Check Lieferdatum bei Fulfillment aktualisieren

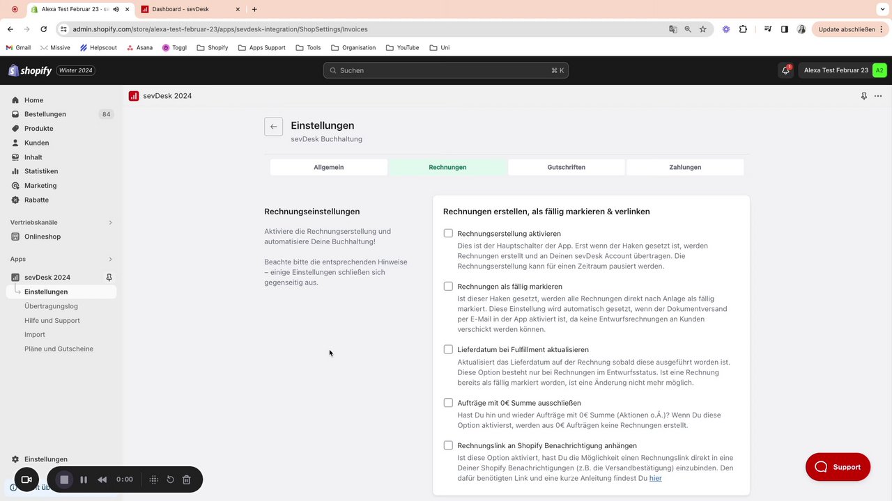pyautogui.click(x=448, y=349)
